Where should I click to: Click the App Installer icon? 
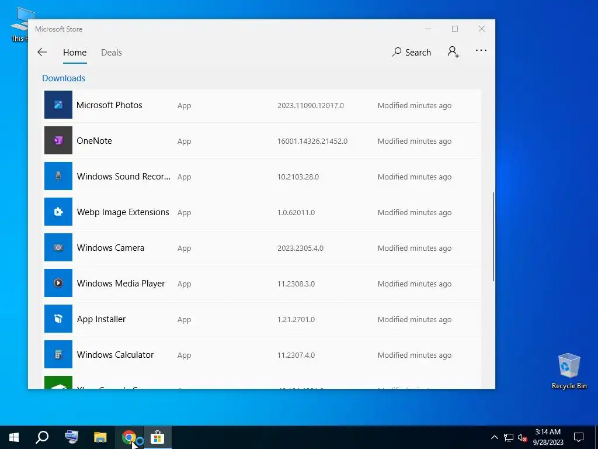coord(58,319)
